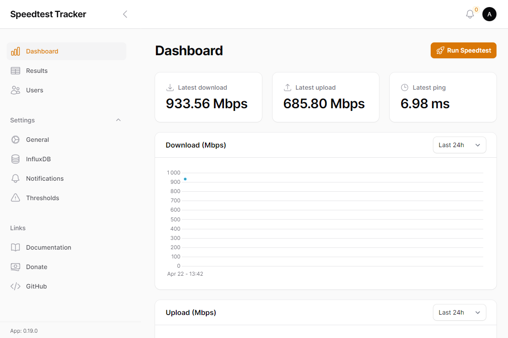Select the Notifications bell icon in sidebar
The width and height of the screenshot is (508, 338).
[x=16, y=178]
